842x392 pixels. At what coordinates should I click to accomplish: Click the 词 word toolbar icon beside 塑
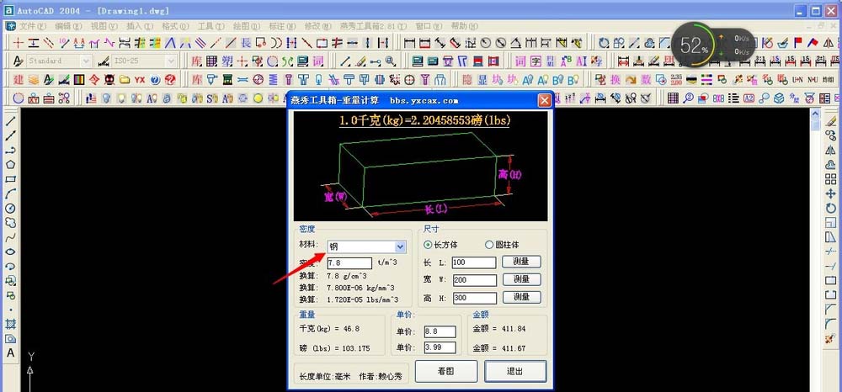click(318, 61)
